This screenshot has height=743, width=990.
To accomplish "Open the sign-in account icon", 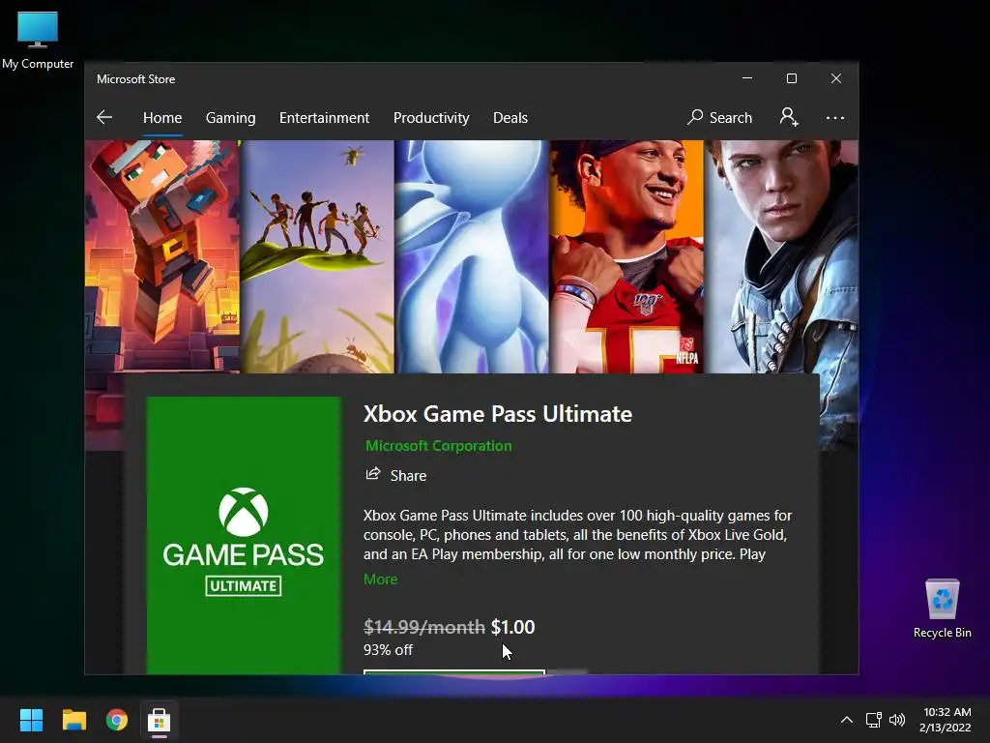I will click(x=789, y=117).
